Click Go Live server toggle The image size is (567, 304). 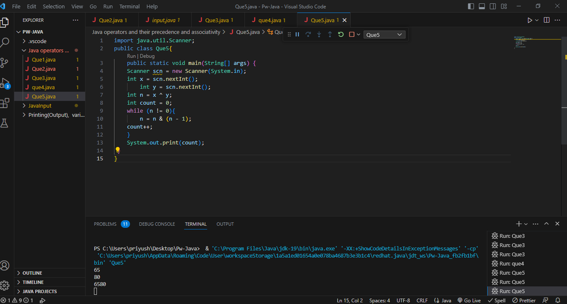469,300
